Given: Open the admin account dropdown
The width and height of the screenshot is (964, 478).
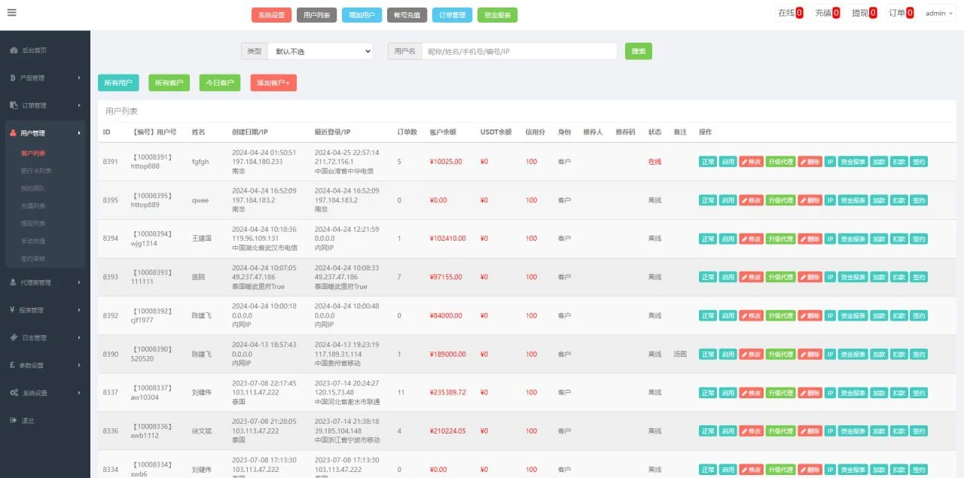Looking at the screenshot, I should coord(938,14).
